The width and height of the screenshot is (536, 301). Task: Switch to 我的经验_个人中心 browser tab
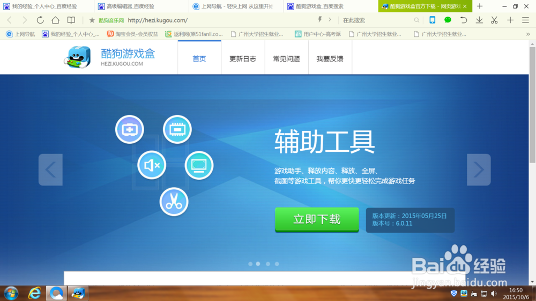pos(47,6)
